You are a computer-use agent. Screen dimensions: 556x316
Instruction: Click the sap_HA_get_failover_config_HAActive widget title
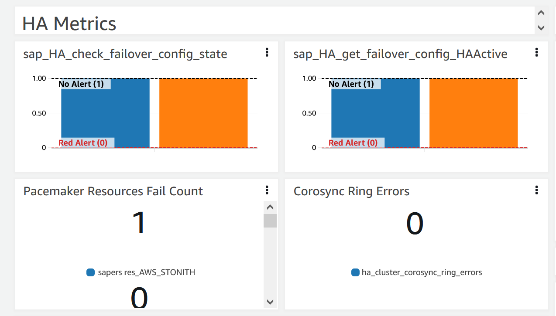[x=400, y=54]
